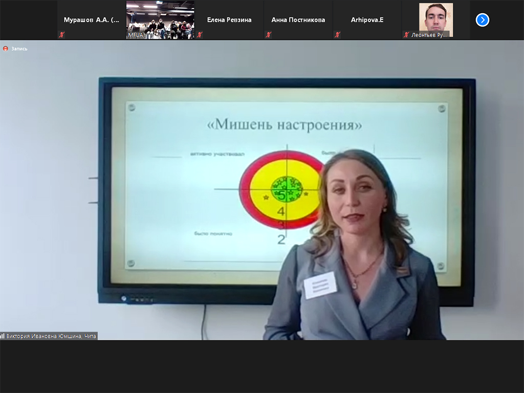Select the Мурашов А.А. participant tile
This screenshot has height=393, width=524.
pyautogui.click(x=91, y=20)
